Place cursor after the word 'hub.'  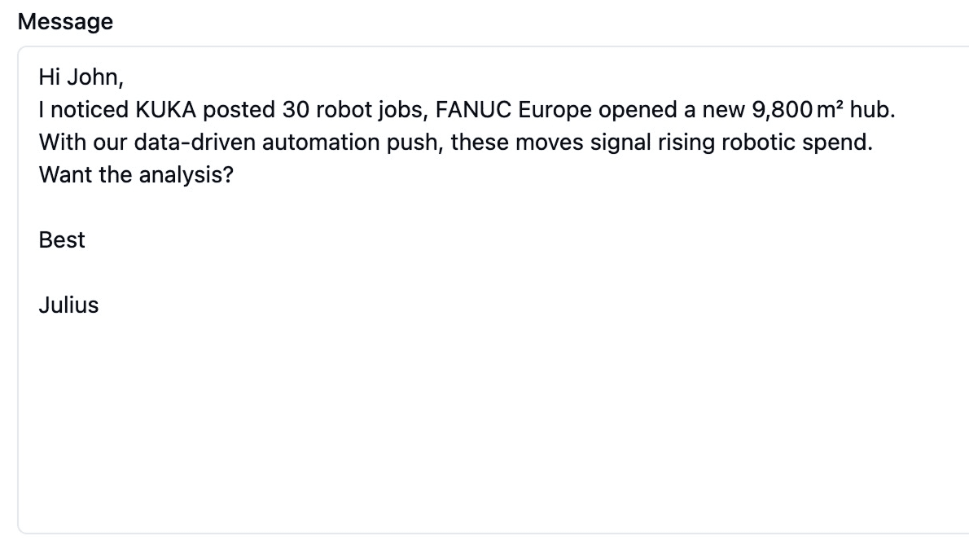896,110
